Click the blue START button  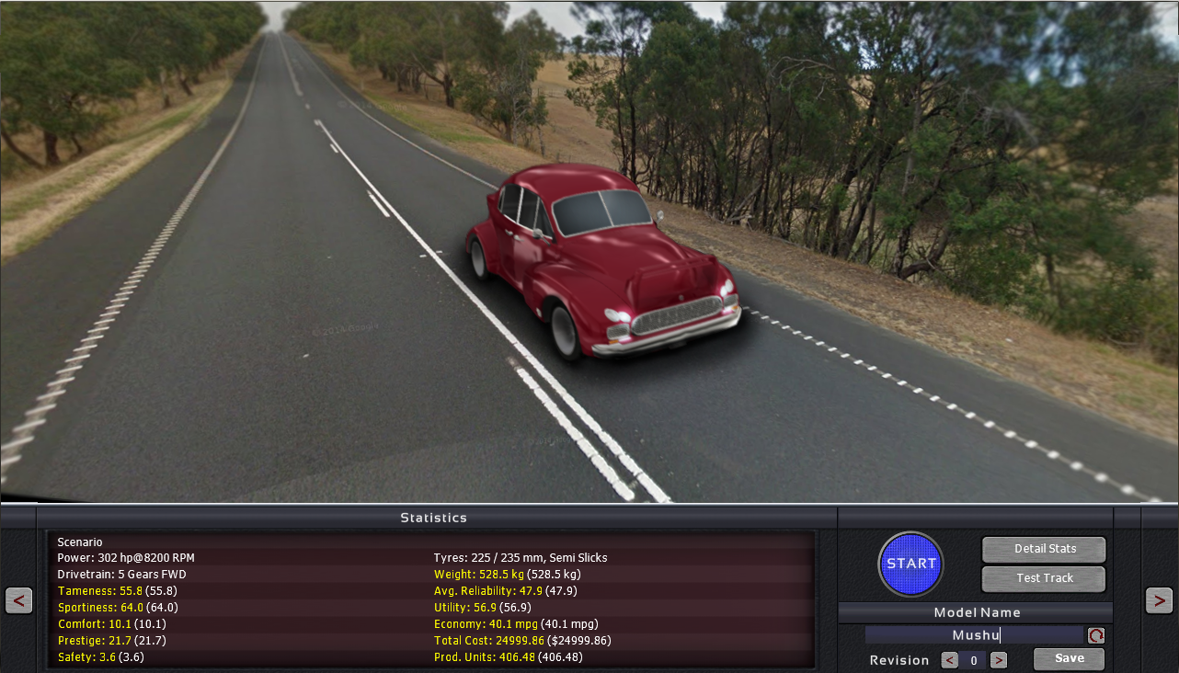pyautogui.click(x=910, y=564)
